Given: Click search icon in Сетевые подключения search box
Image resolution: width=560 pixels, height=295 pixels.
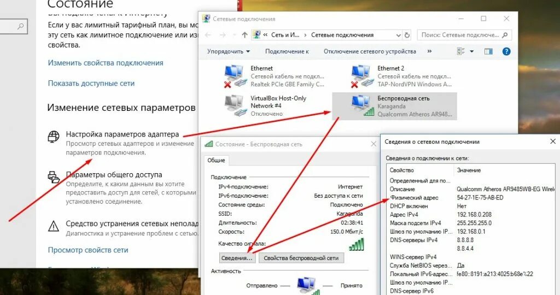Looking at the screenshot, I should click(x=505, y=35).
